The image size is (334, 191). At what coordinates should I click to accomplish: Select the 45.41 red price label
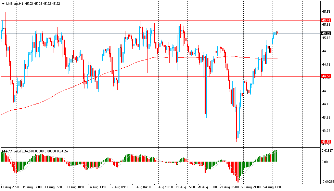point(326,21)
